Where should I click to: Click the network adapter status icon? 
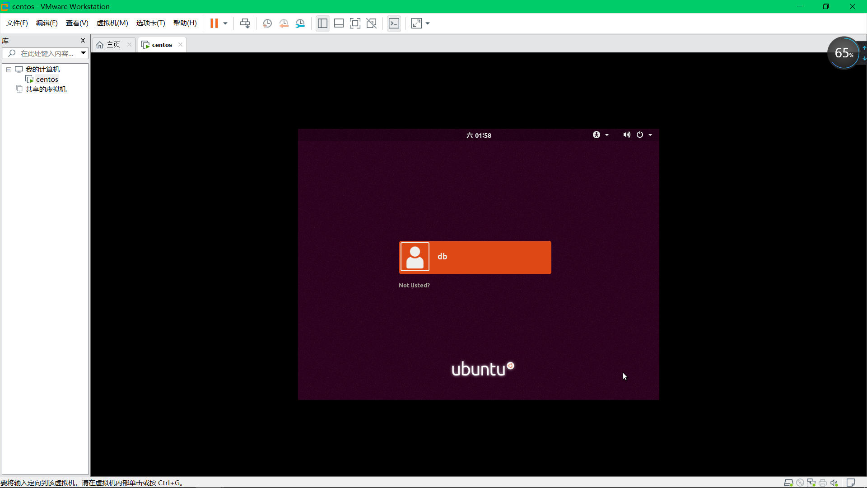coord(811,483)
